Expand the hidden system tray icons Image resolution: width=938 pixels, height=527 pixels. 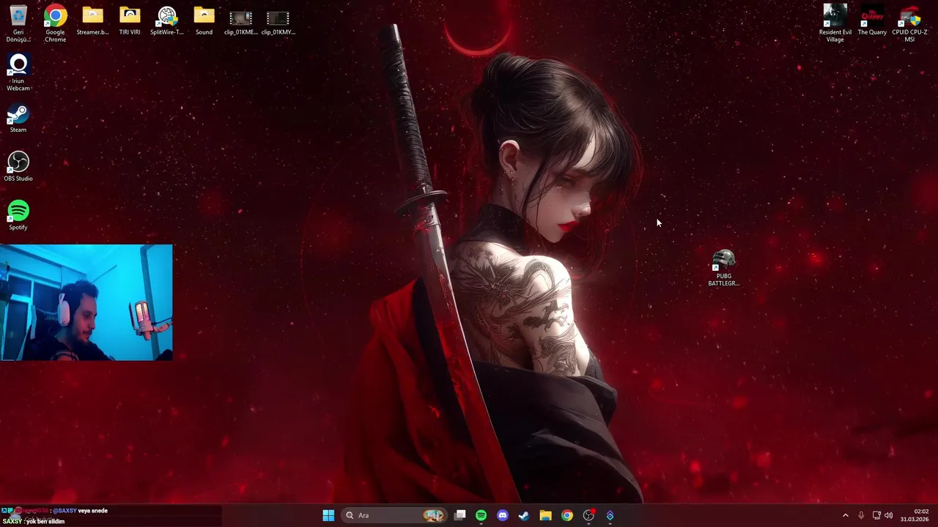point(845,515)
